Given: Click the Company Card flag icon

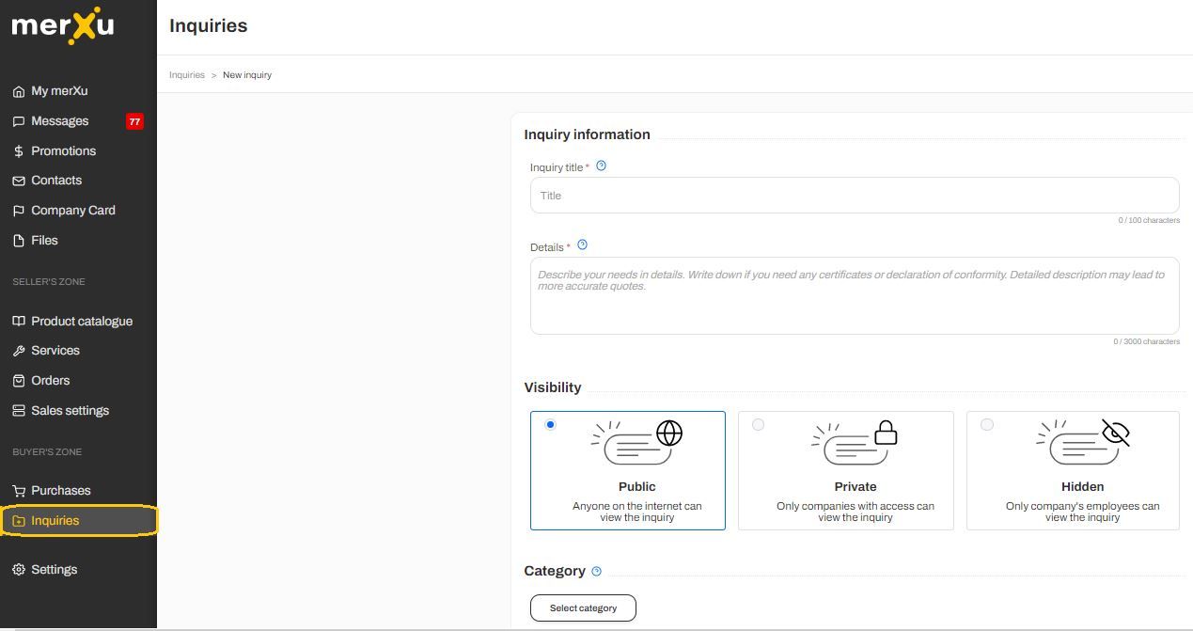Looking at the screenshot, I should [19, 211].
